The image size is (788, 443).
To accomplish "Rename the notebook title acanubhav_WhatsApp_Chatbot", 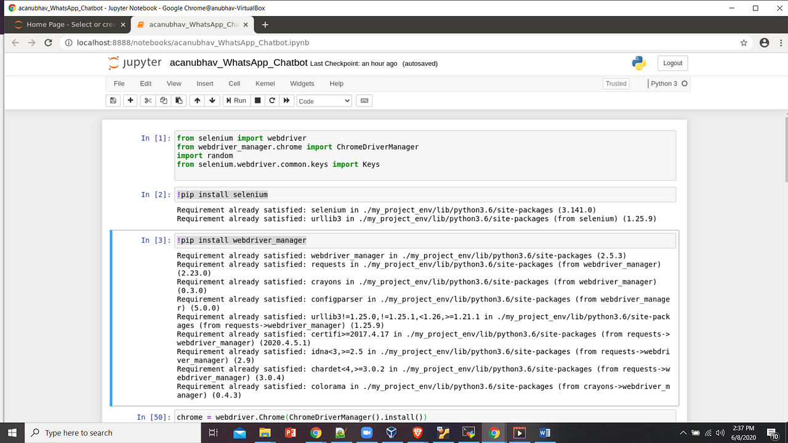I will [x=238, y=63].
